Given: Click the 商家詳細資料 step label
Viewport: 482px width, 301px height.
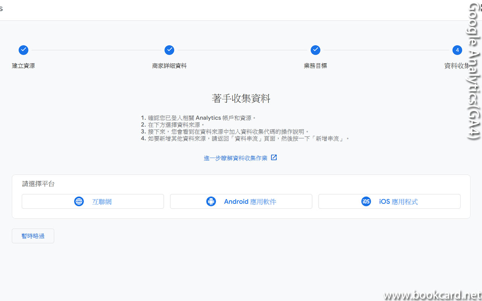Looking at the screenshot, I should coord(169,65).
